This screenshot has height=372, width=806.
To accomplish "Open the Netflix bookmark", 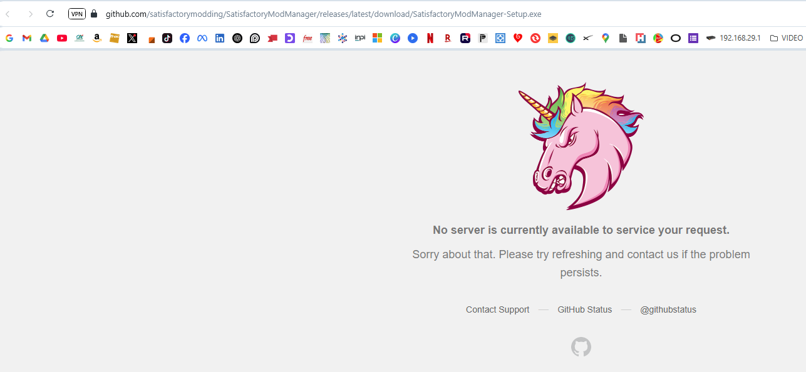I will [x=430, y=38].
